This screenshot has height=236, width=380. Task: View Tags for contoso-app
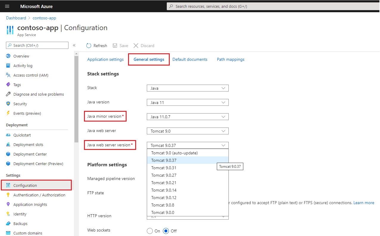[18, 84]
